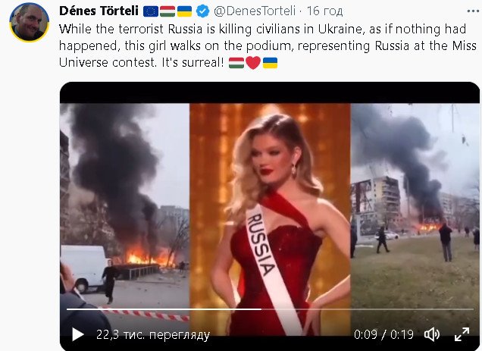Seek along the video progress bar

(270, 309)
